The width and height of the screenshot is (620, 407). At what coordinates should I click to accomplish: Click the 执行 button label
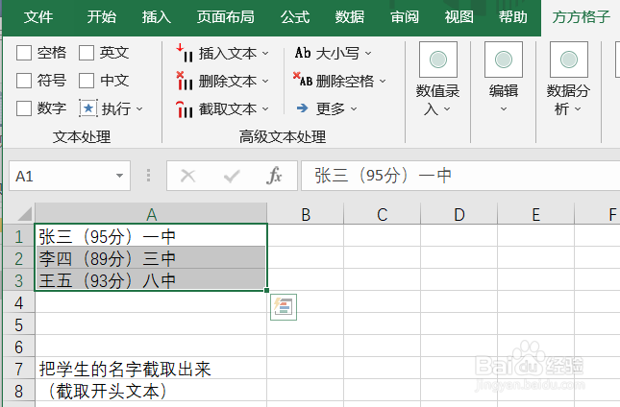116,108
